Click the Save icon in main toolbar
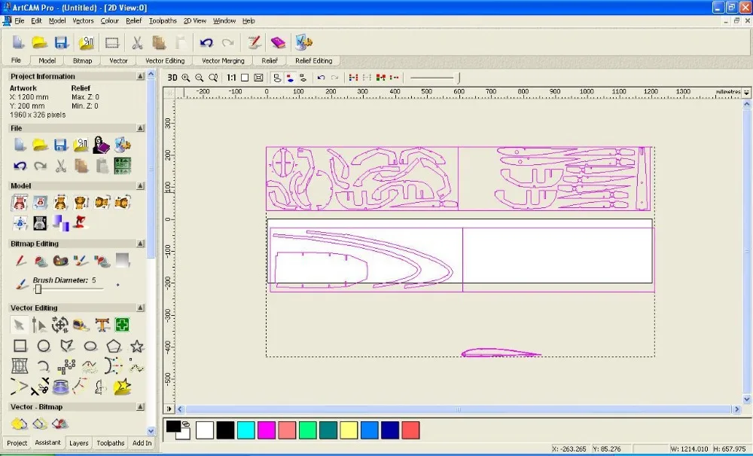 [x=62, y=43]
